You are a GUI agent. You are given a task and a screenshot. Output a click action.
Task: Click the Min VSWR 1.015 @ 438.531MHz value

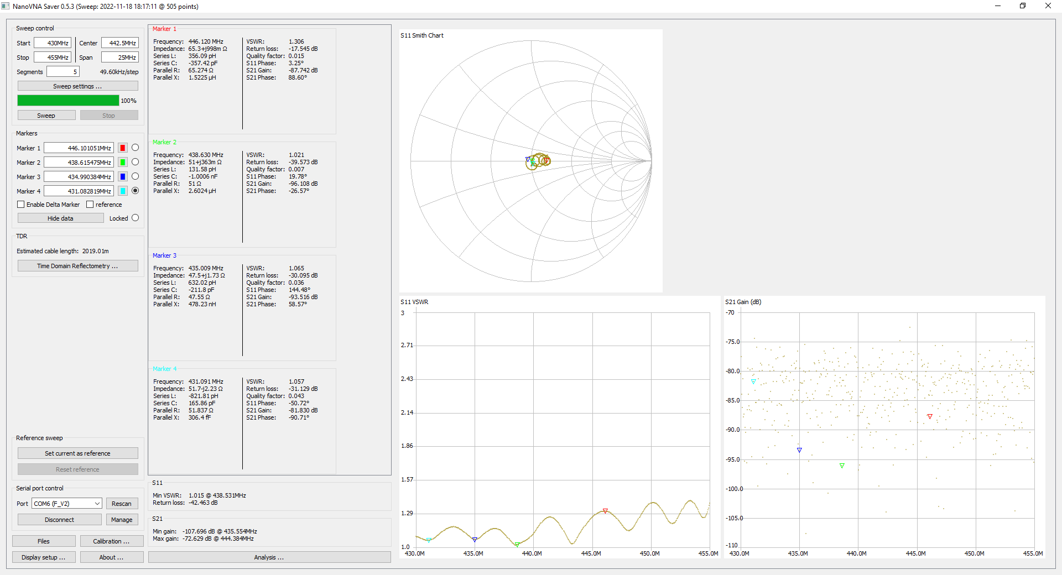point(217,495)
